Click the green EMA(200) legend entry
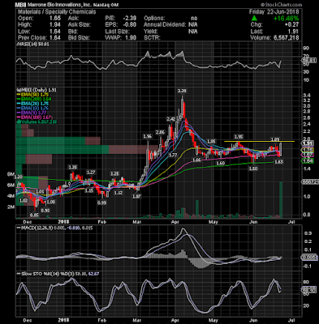The height and width of the screenshot is (324, 319). [x=34, y=99]
